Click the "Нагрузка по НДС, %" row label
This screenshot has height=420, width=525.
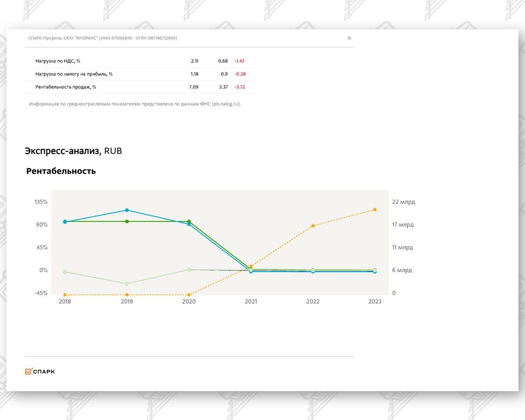pyautogui.click(x=58, y=61)
